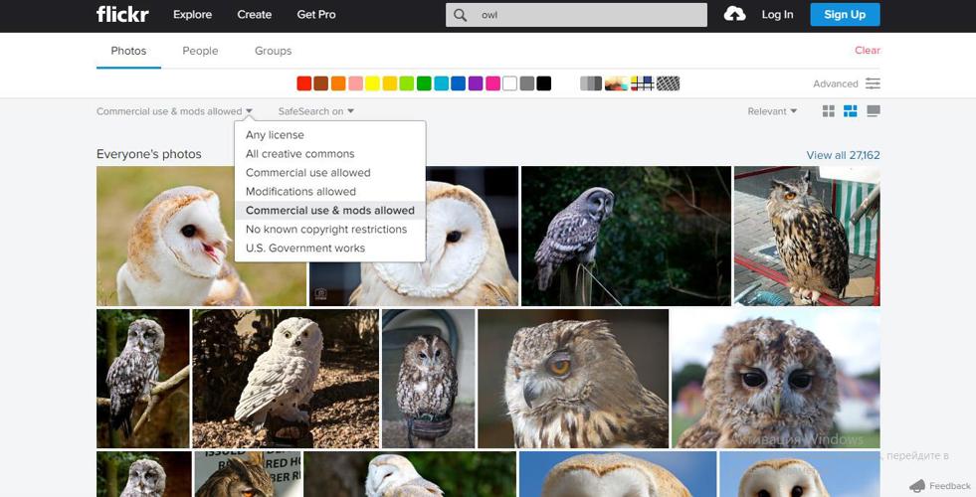Select the pattern style filter

668,83
